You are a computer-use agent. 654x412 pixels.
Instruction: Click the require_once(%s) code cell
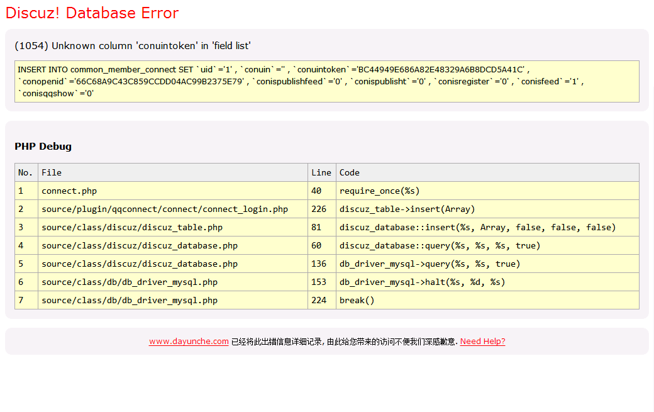point(487,191)
